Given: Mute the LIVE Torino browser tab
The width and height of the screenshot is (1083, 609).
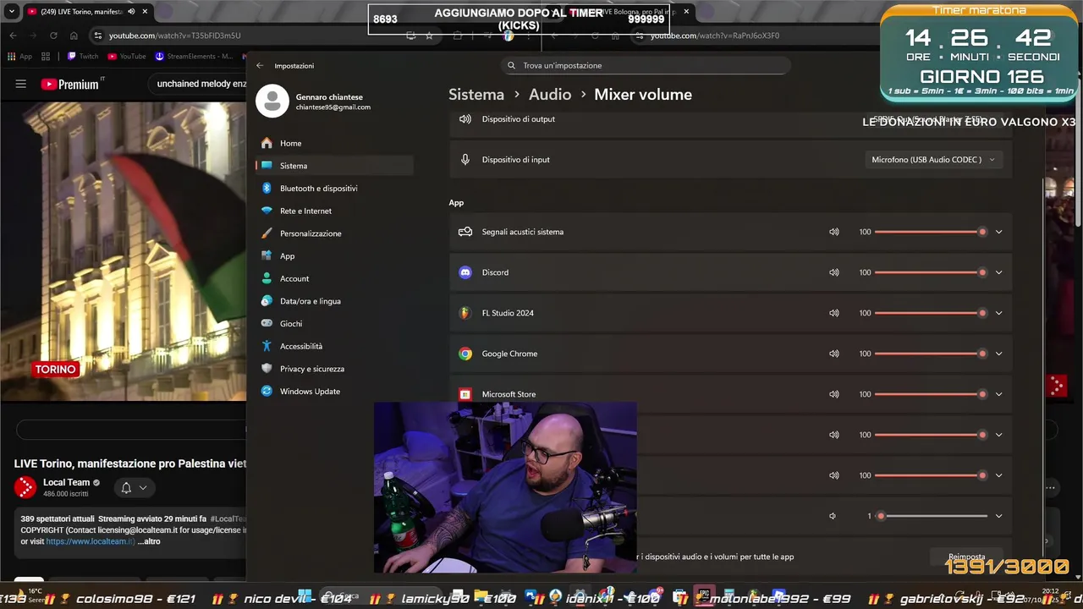Looking at the screenshot, I should pyautogui.click(x=131, y=12).
